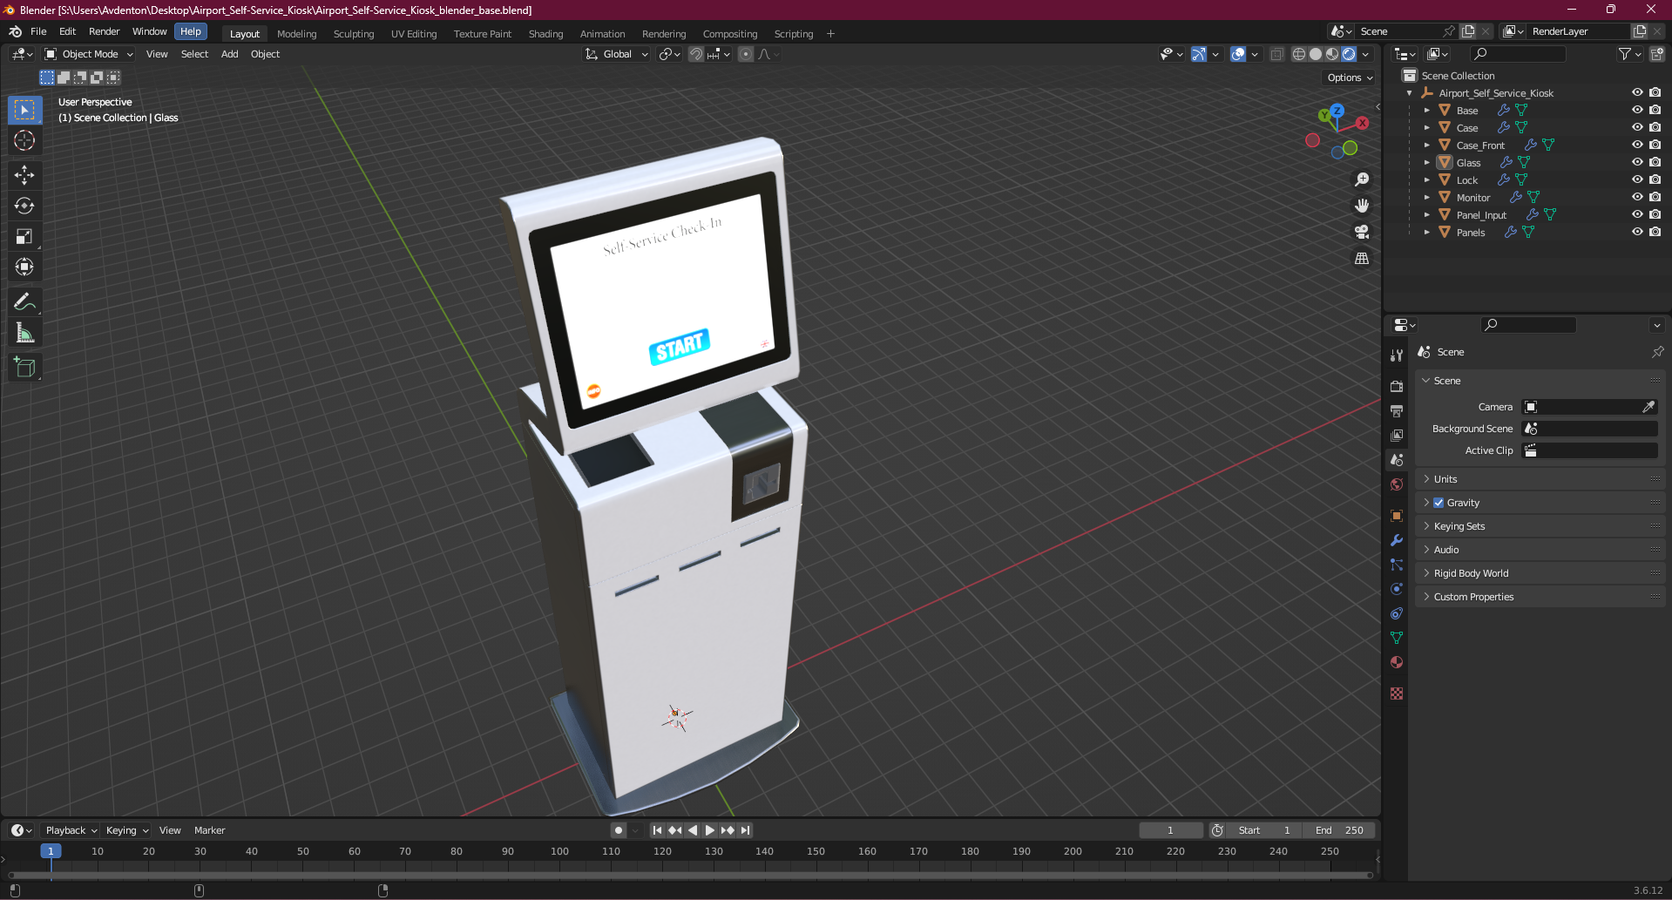Open the Keying popover in timeline
The height and width of the screenshot is (900, 1672).
[x=127, y=830]
